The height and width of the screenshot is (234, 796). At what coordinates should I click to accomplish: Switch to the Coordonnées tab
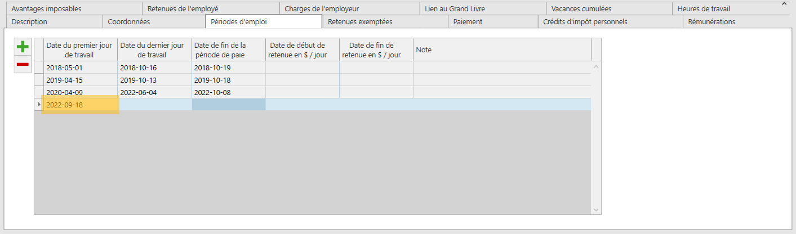pos(154,22)
